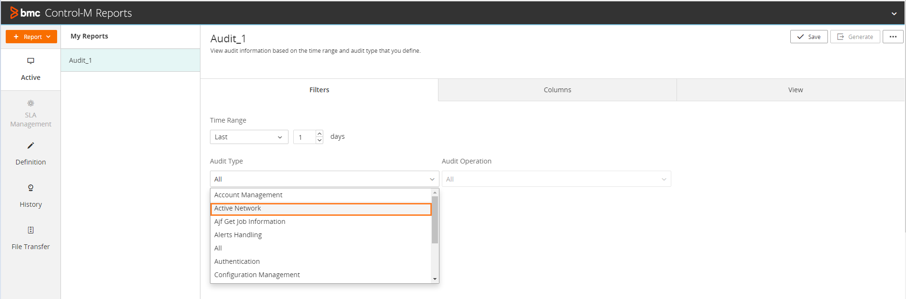The image size is (906, 299).
Task: Open the Definition pencil icon
Action: tap(30, 145)
